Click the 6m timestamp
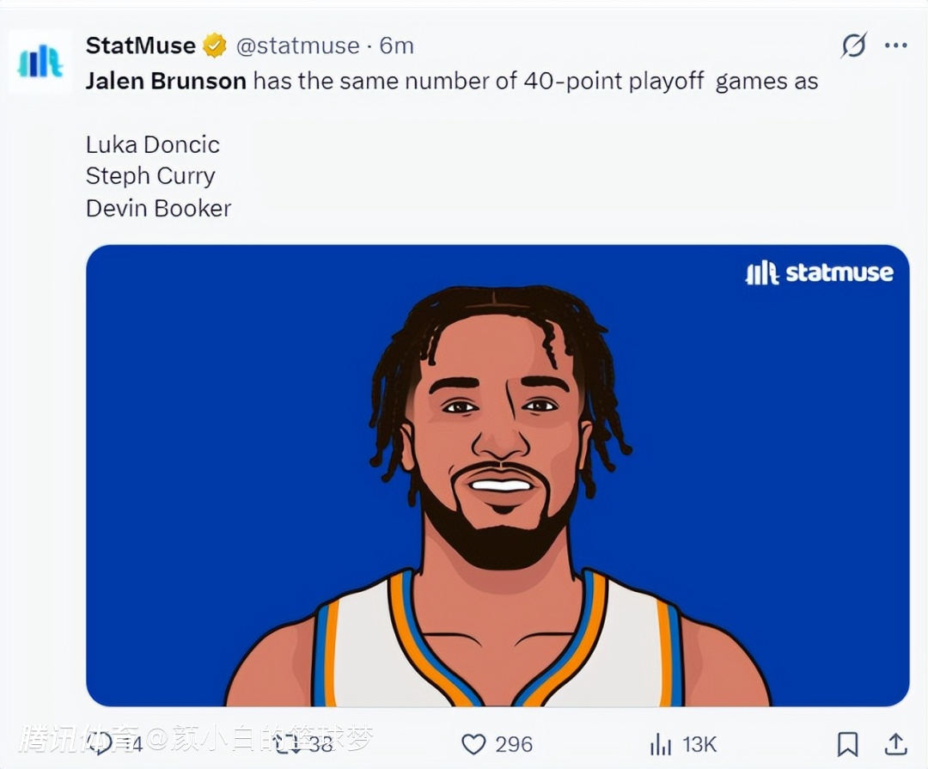This screenshot has width=928, height=769. click(397, 46)
